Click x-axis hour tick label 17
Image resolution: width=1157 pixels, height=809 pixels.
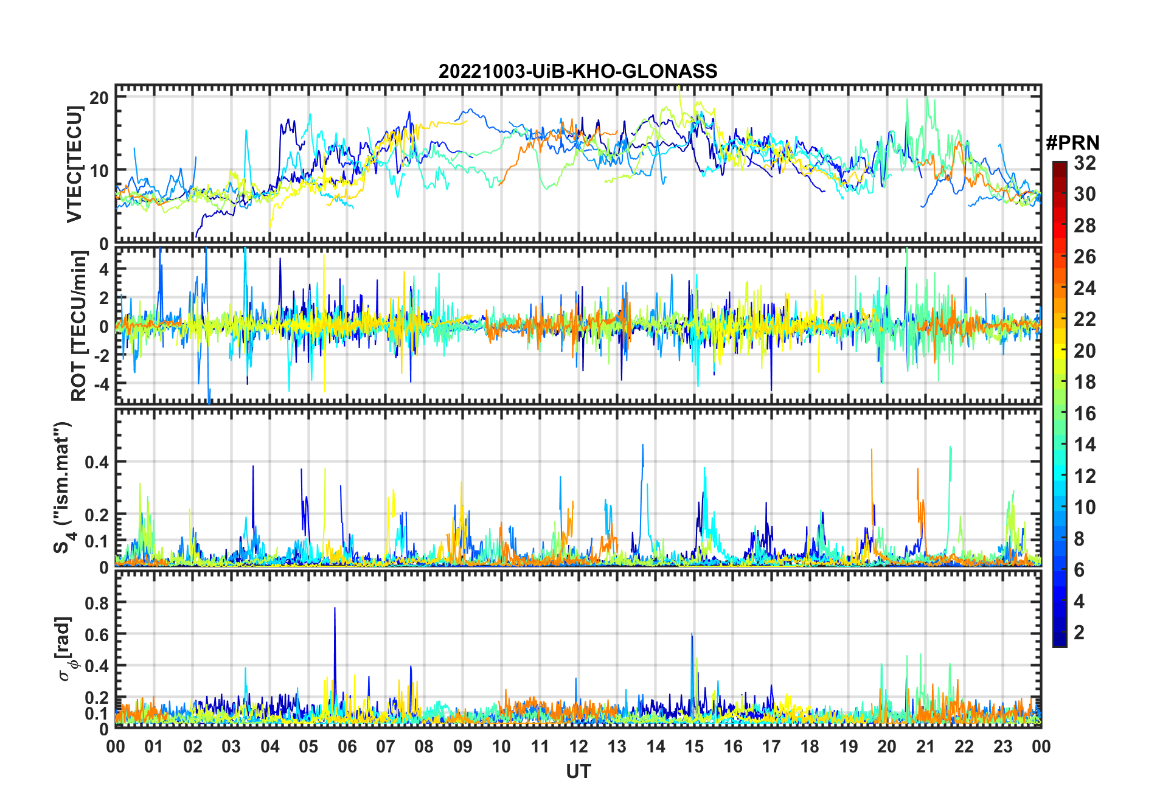coord(771,746)
